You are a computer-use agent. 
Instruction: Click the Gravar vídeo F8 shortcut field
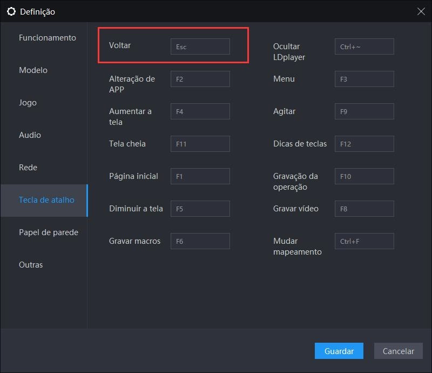pyautogui.click(x=364, y=209)
